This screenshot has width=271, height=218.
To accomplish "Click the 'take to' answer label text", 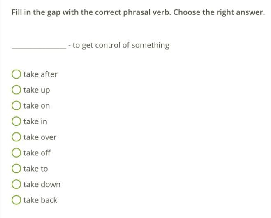I will [35, 169].
